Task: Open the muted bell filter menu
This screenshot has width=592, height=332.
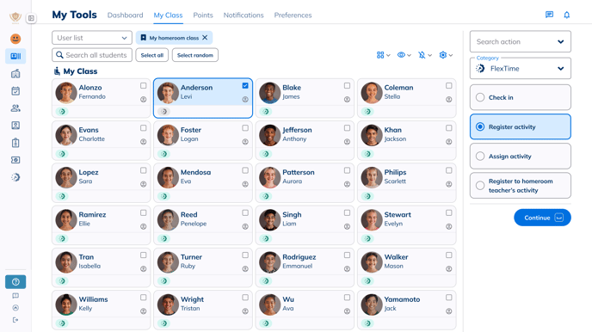Action: coord(425,55)
